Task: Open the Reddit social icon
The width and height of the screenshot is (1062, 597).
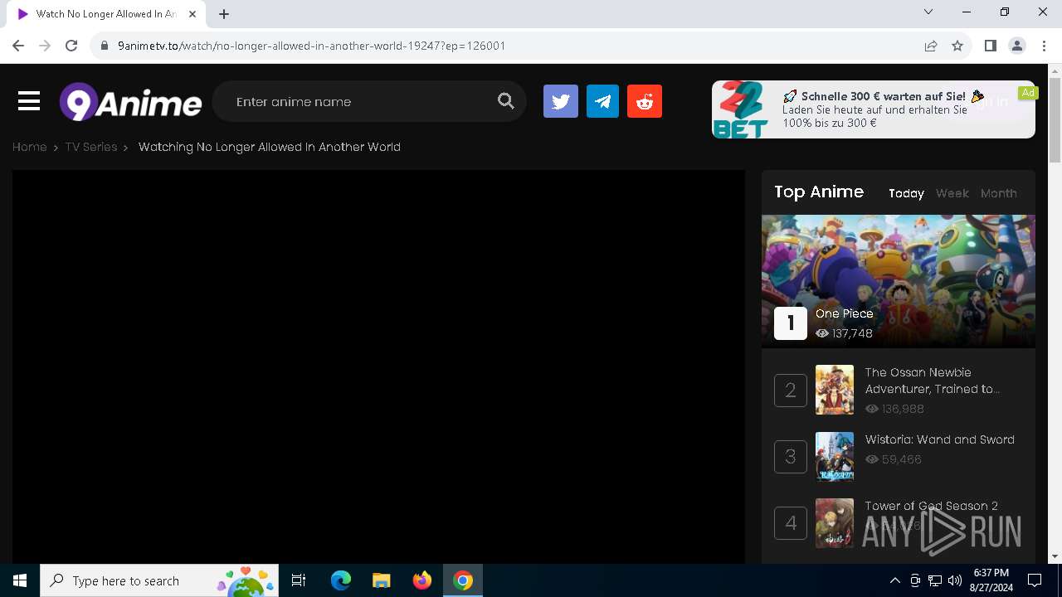Action: (645, 101)
